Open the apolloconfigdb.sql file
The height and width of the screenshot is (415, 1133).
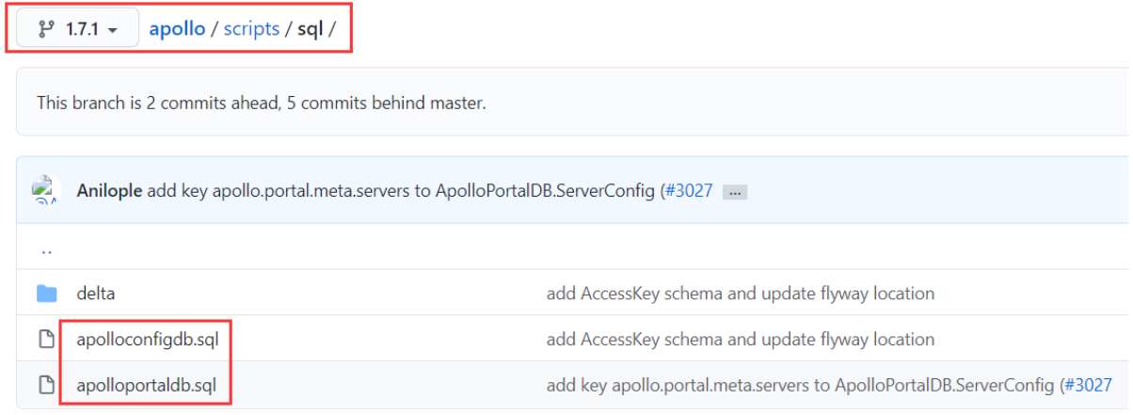coord(148,339)
